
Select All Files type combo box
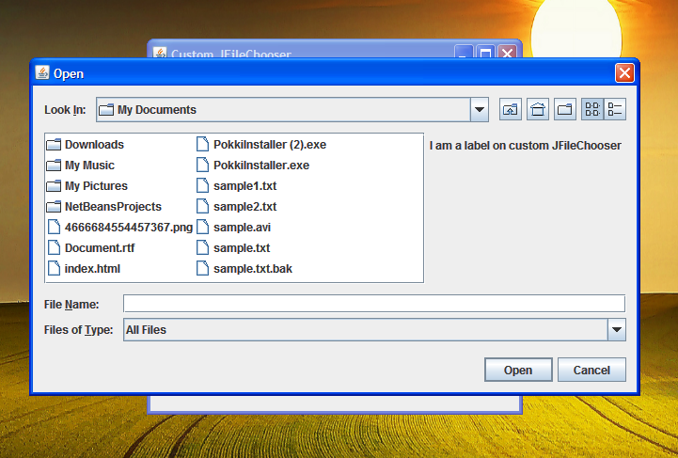pyautogui.click(x=374, y=329)
